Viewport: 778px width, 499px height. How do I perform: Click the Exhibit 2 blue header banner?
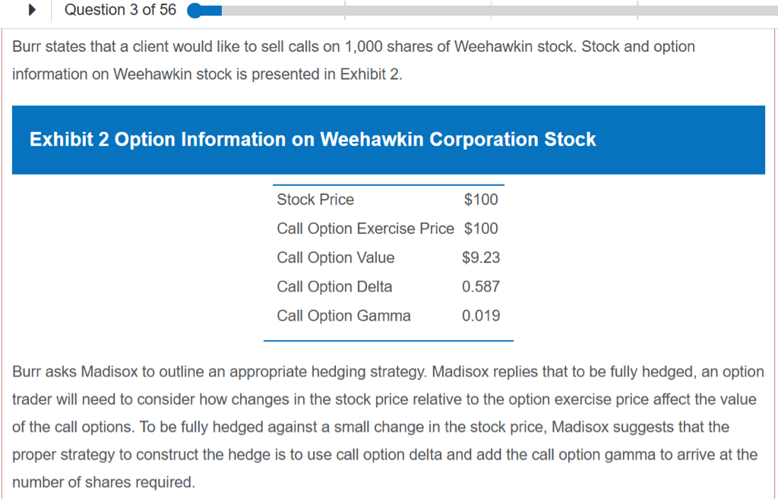[388, 140]
